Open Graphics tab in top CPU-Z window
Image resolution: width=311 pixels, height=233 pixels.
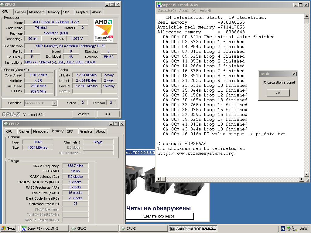point(82,12)
